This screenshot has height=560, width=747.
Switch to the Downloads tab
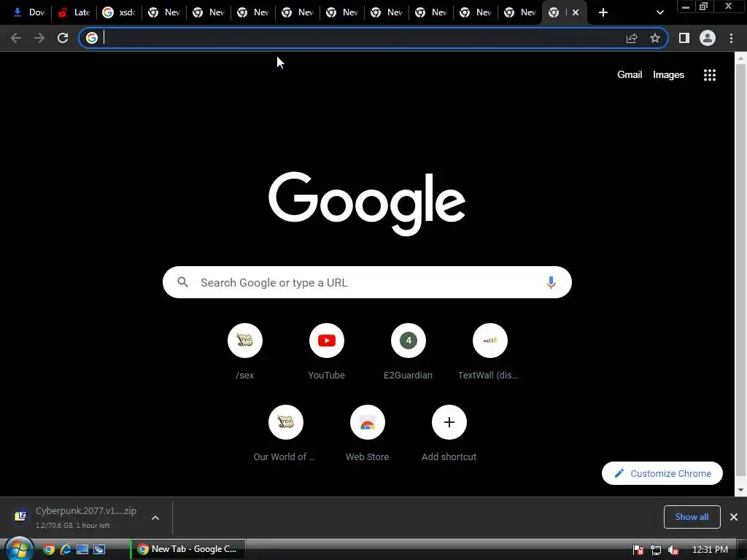pyautogui.click(x=28, y=12)
